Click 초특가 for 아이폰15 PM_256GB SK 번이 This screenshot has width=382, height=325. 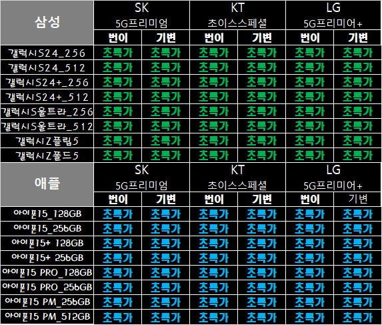click(x=118, y=302)
